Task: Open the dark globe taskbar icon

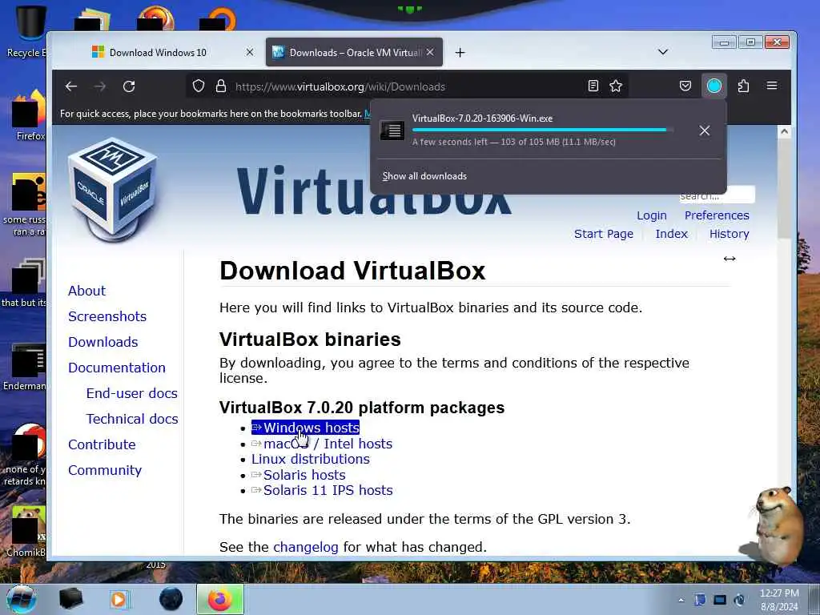Action: point(171,599)
